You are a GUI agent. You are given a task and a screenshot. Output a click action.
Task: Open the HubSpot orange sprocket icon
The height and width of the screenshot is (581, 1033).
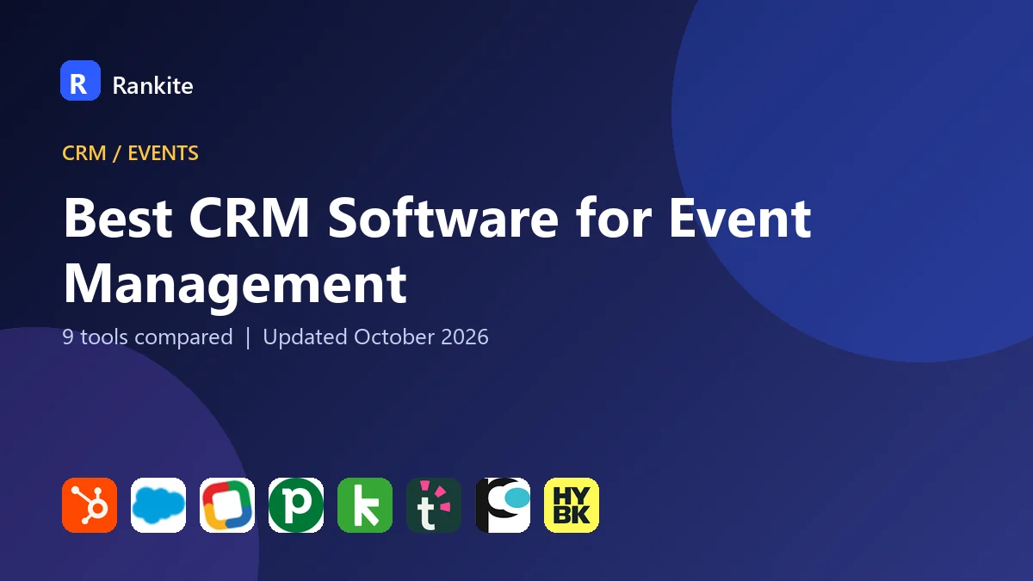[x=90, y=505]
